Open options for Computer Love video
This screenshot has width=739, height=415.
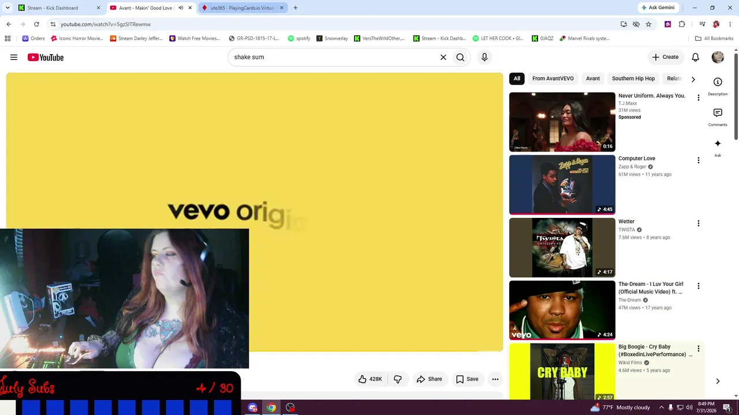point(698,160)
